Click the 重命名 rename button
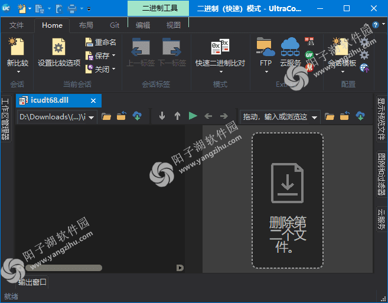This screenshot has width=388, height=303. (x=100, y=43)
